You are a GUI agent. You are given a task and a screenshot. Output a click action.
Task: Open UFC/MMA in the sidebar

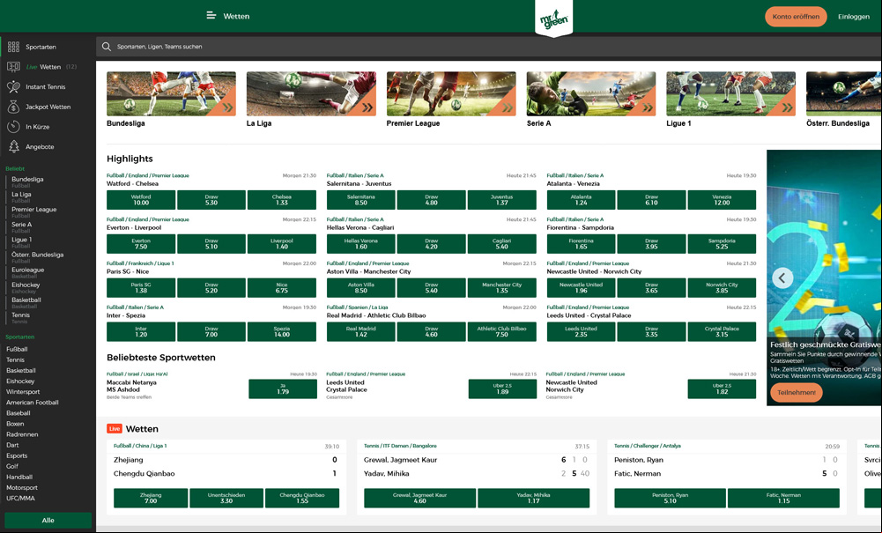click(20, 498)
